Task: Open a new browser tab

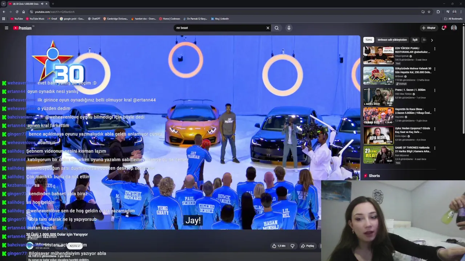Action: pyautogui.click(x=53, y=4)
